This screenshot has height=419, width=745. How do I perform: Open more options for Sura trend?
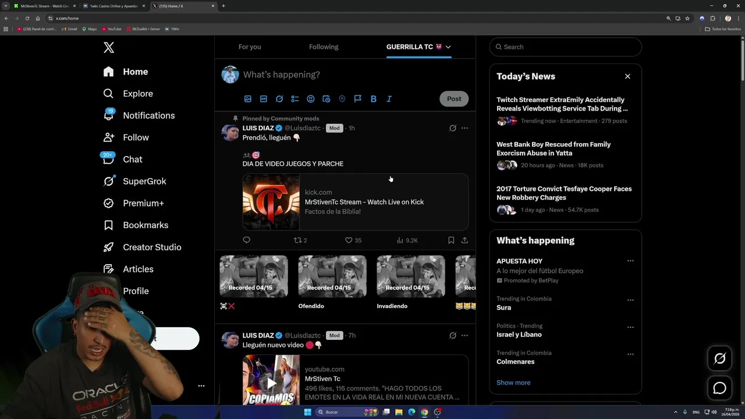coord(630,300)
